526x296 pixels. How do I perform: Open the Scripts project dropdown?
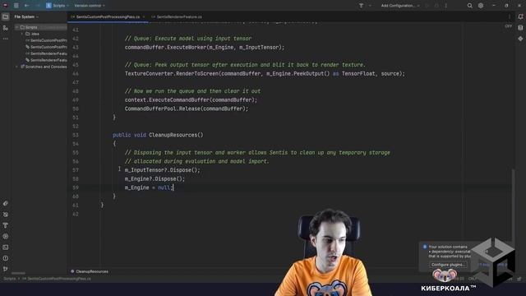coord(58,6)
